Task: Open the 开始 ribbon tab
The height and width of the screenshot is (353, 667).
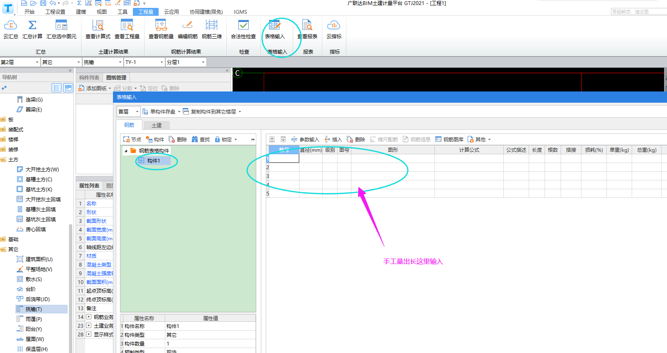Action: [x=29, y=12]
